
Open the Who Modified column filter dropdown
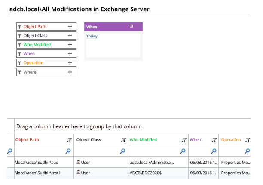tap(184, 140)
